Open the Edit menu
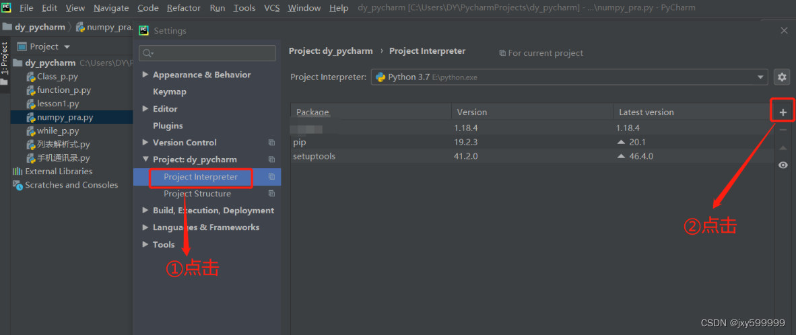 click(50, 7)
